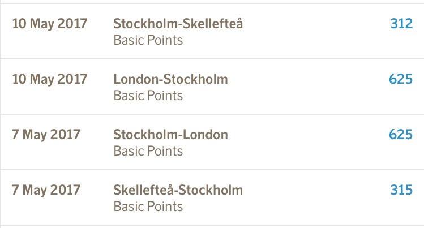Click the date beside Stockholm-Skellefteå
The width and height of the screenshot is (424, 228).
[50, 24]
